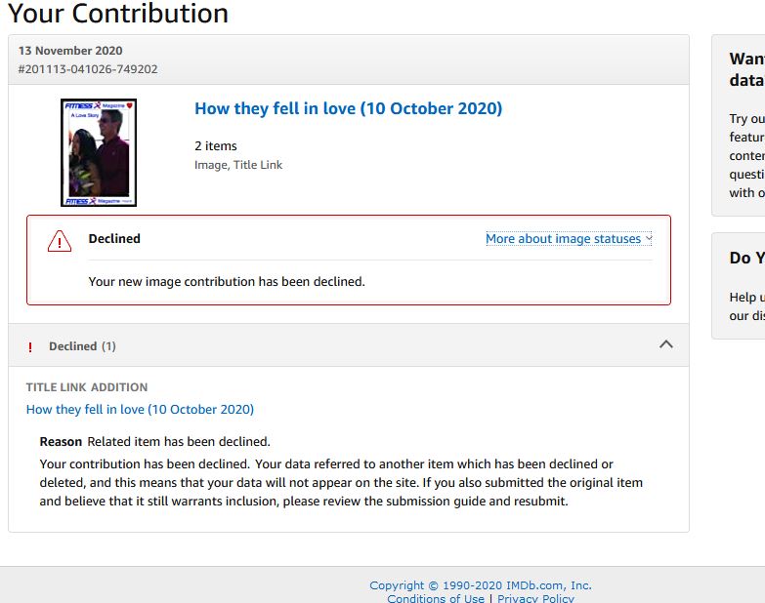Click the red exclamation icon beside Declined (1)
This screenshot has height=603, width=765.
point(30,347)
